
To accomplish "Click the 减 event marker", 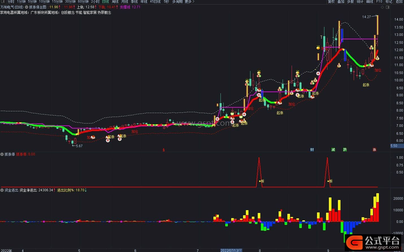I will 333,150.
